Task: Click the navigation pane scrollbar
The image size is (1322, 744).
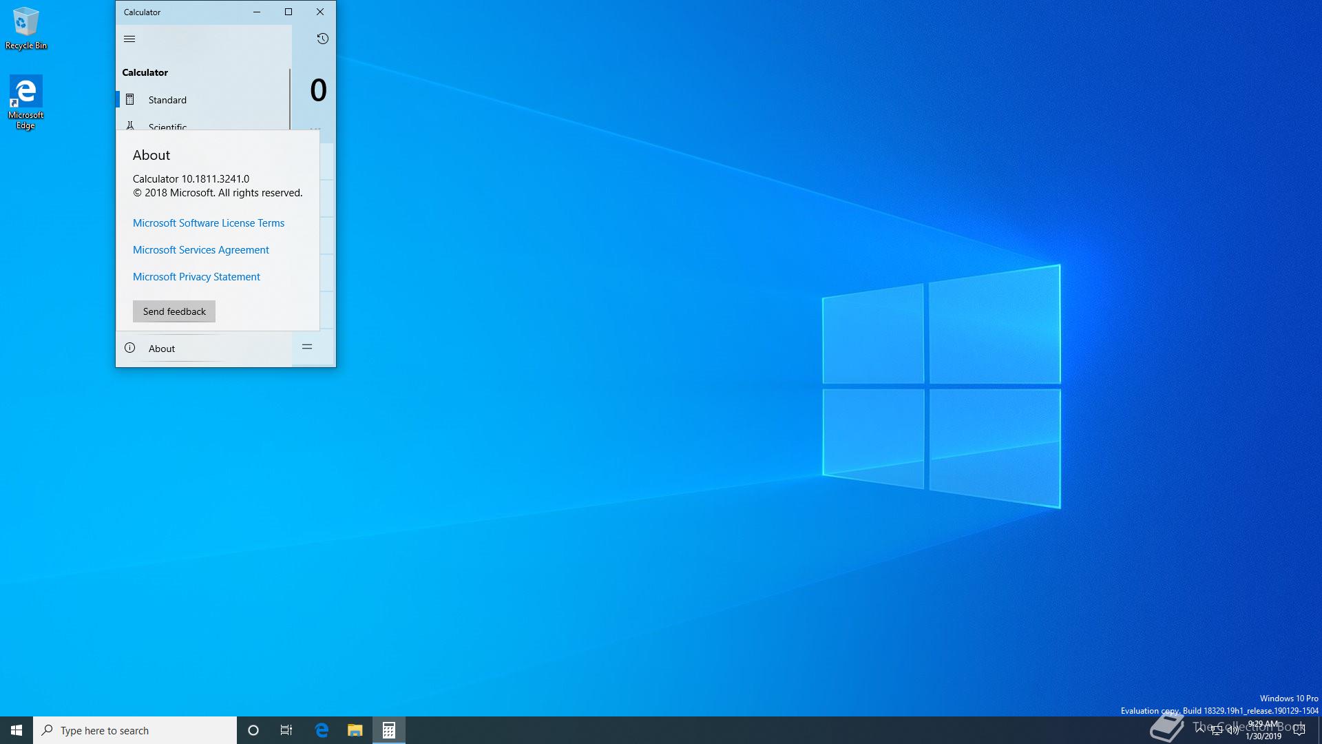Action: 290,99
